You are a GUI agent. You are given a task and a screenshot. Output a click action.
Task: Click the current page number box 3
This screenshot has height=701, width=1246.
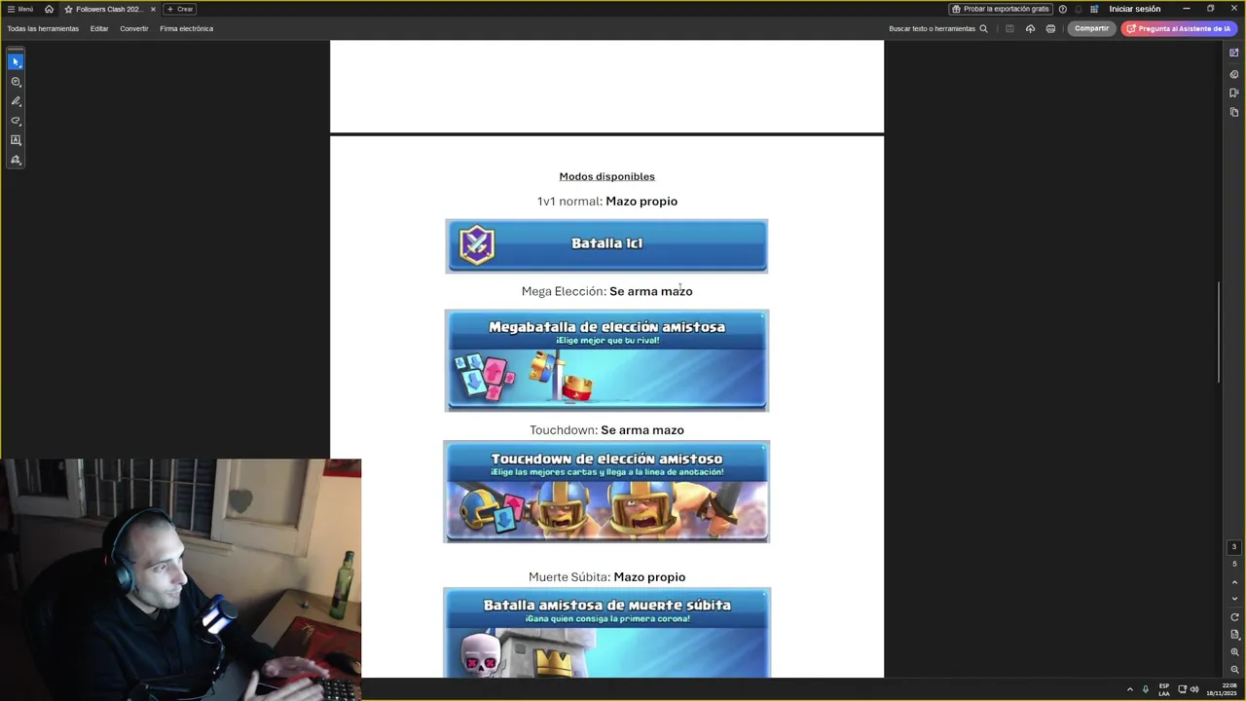coord(1234,547)
